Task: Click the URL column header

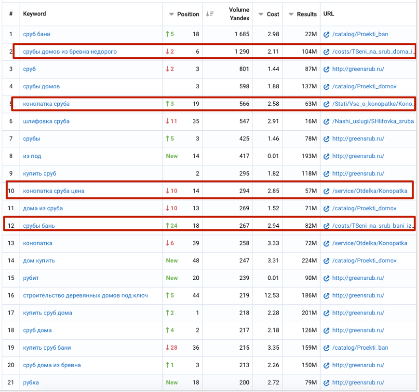Action: (328, 14)
